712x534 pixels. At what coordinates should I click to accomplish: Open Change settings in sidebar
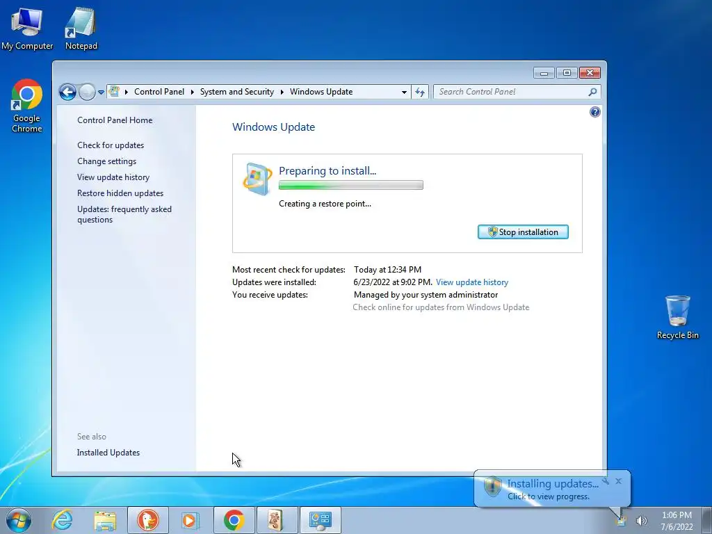(106, 161)
